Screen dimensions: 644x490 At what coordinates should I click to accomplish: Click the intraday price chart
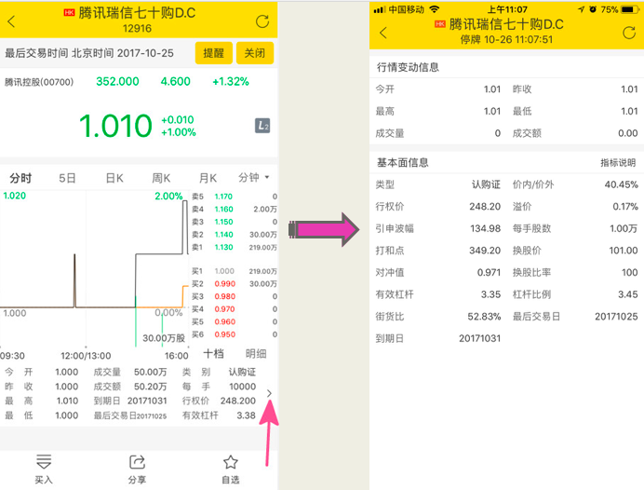tap(94, 269)
